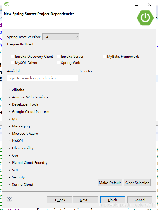The width and height of the screenshot is (158, 210).
Task: Expand the Developer Tools category arrow
Action: click(x=9, y=104)
